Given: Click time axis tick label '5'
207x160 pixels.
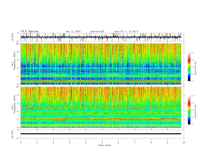Looking at the screenshot, I should point(102,142).
